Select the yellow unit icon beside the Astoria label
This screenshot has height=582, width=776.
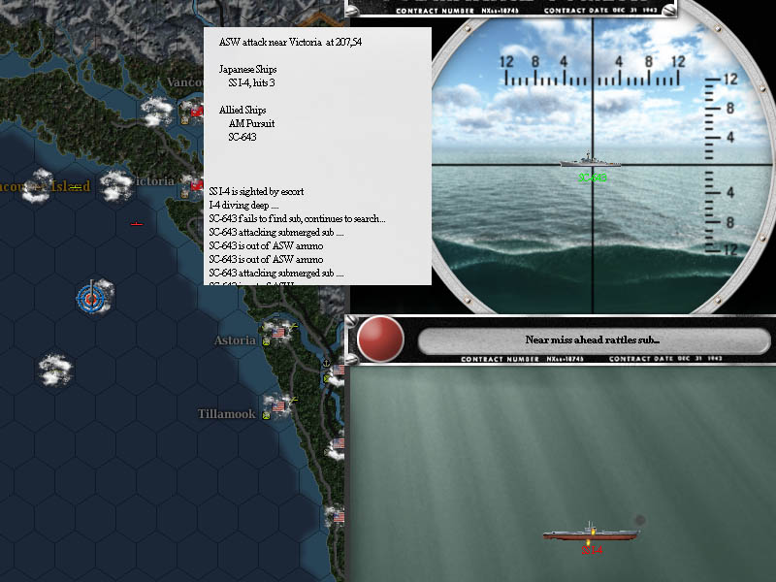pos(266,341)
